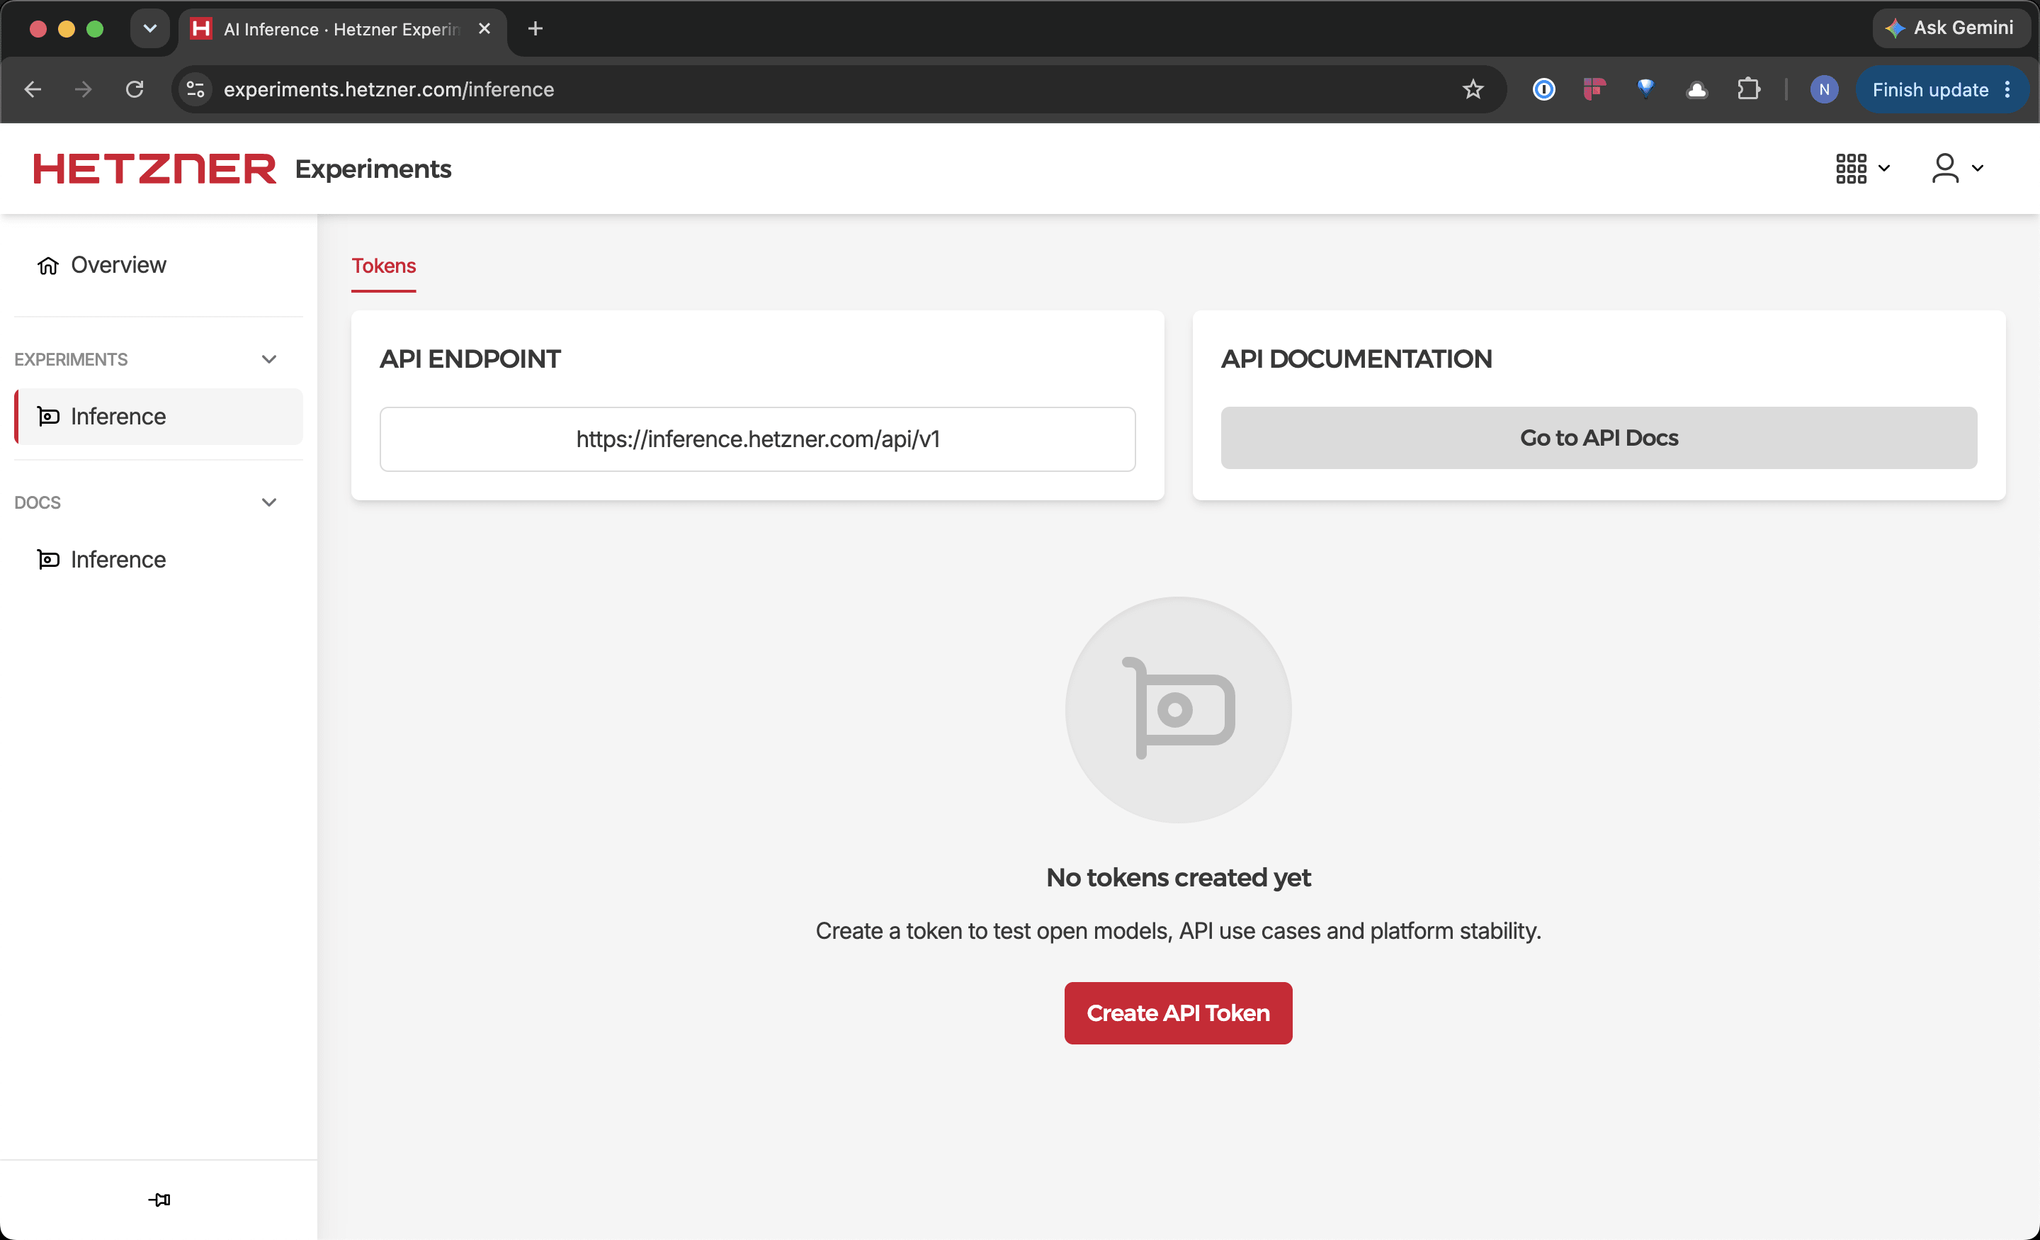Switch to the AI Inference browser tab
The height and width of the screenshot is (1240, 2040).
coord(342,29)
